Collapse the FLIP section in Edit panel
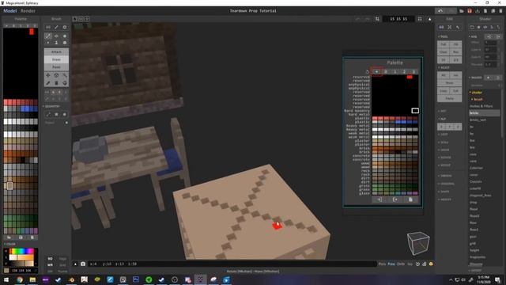506x285 pixels. coord(443,119)
